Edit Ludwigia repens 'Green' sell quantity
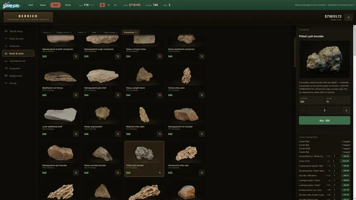Screen dimensions: 356x200 (x=335, y=185)
